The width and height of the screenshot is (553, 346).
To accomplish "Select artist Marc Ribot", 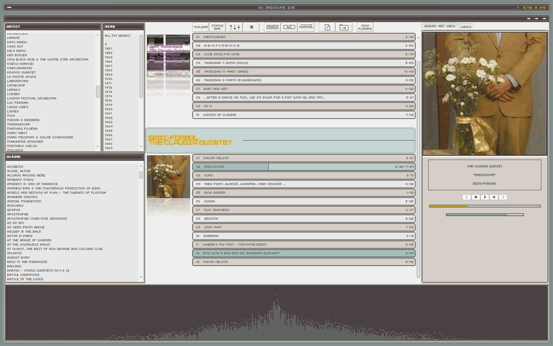I will pyautogui.click(x=17, y=133).
